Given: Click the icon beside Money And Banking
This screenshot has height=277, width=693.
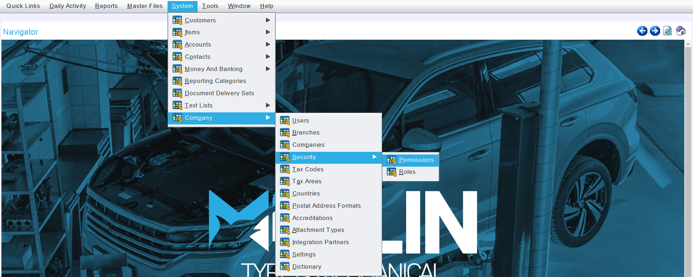Looking at the screenshot, I should [x=177, y=69].
